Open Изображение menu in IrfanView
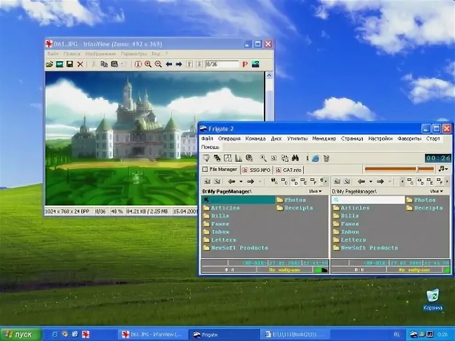455x341 pixels. 100,54
